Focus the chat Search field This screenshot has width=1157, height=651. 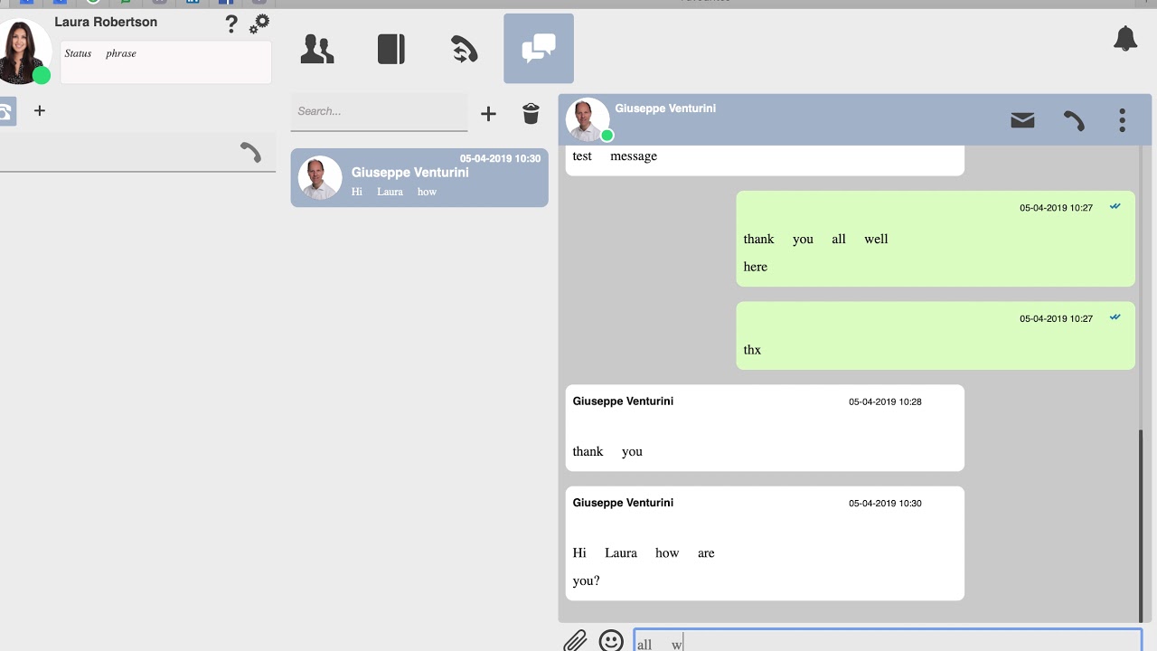379,112
